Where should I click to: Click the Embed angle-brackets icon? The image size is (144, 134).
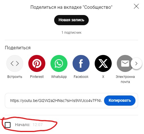[x=15, y=63]
